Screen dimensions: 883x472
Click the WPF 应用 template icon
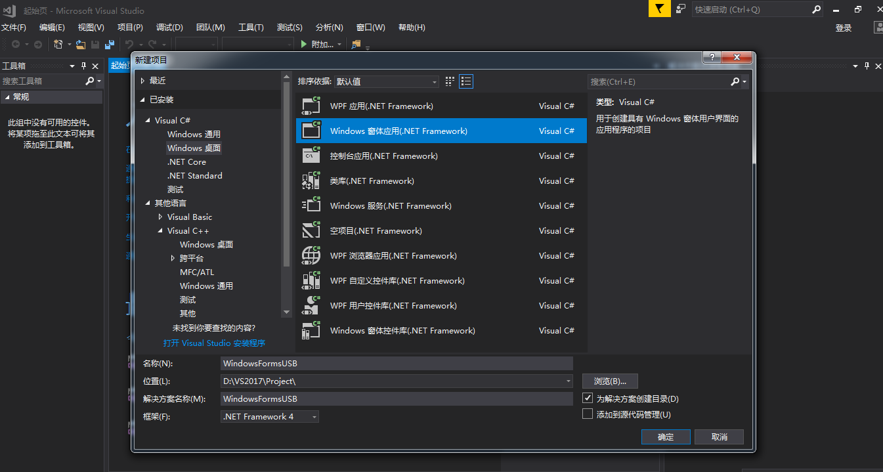tap(311, 106)
